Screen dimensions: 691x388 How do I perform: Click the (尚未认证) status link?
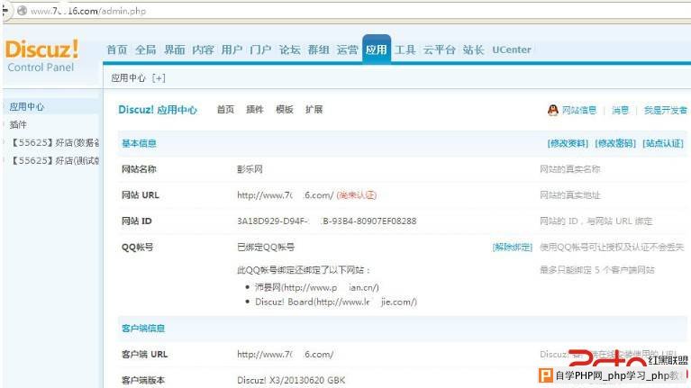[357, 195]
